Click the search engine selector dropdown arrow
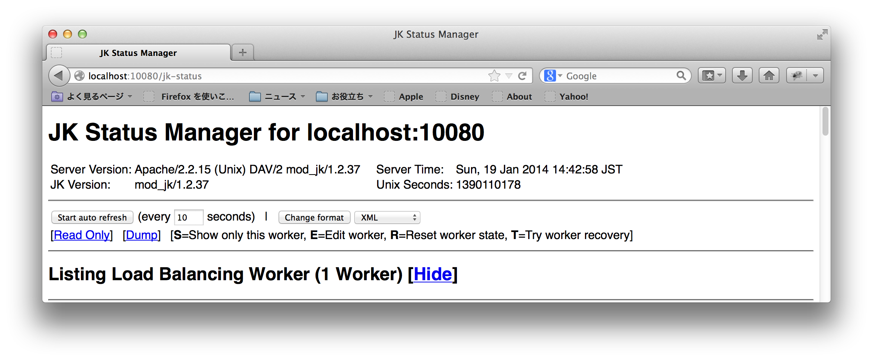Image resolution: width=873 pixels, height=361 pixels. (x=560, y=76)
